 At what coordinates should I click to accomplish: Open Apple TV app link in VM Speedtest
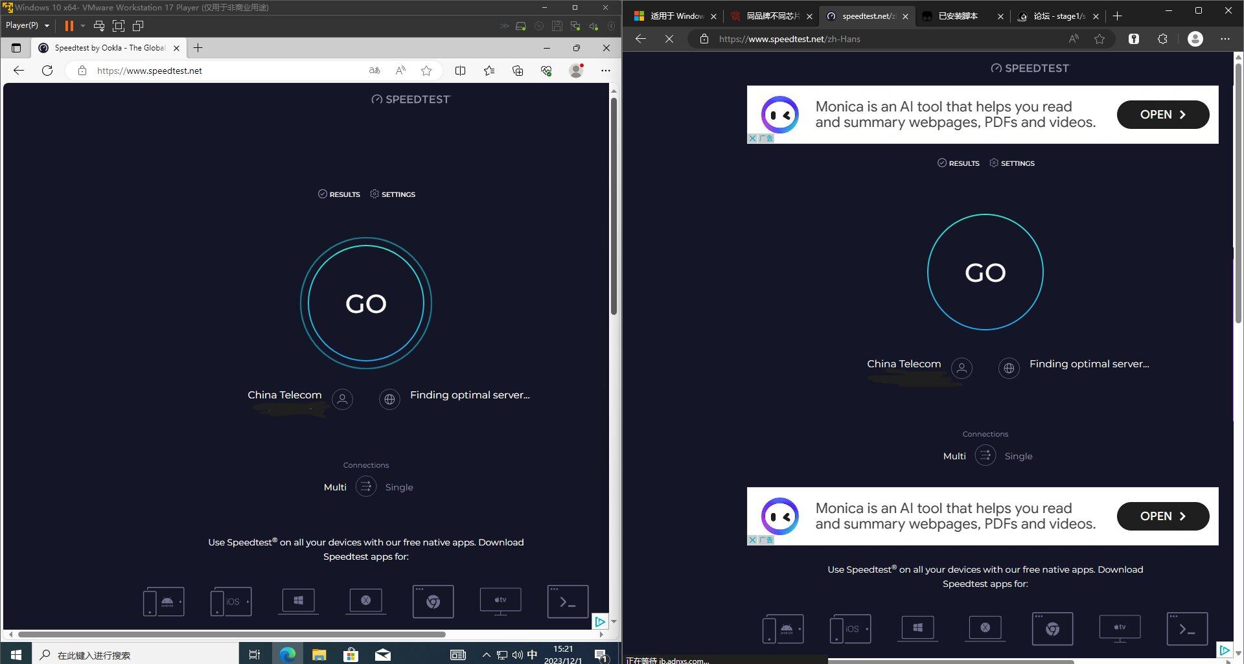pyautogui.click(x=500, y=601)
